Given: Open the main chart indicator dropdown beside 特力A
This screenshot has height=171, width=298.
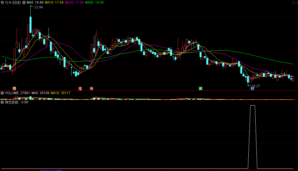Looking at the screenshot, I should (24, 3).
